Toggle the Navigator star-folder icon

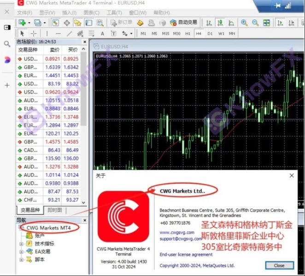tap(77, 23)
